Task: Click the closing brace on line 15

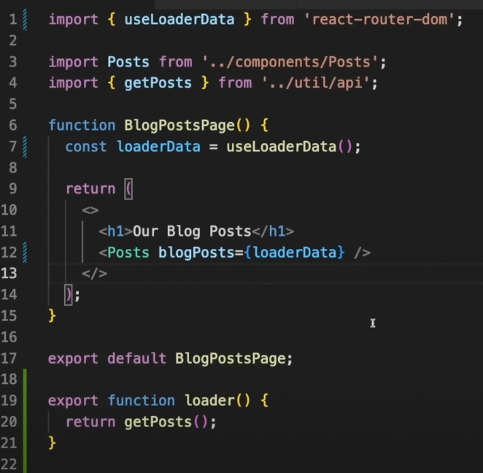Action: [52, 316]
